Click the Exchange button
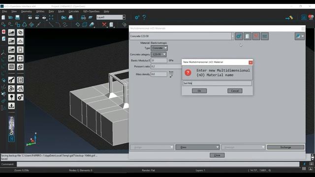Image resolution: width=315 pixels, height=177 pixels. (285, 147)
